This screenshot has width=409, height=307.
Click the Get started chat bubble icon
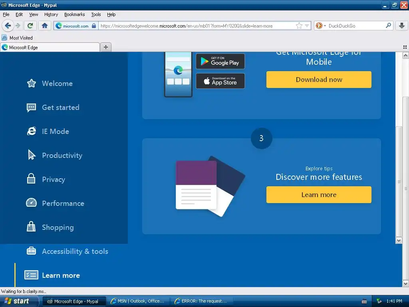coord(31,107)
